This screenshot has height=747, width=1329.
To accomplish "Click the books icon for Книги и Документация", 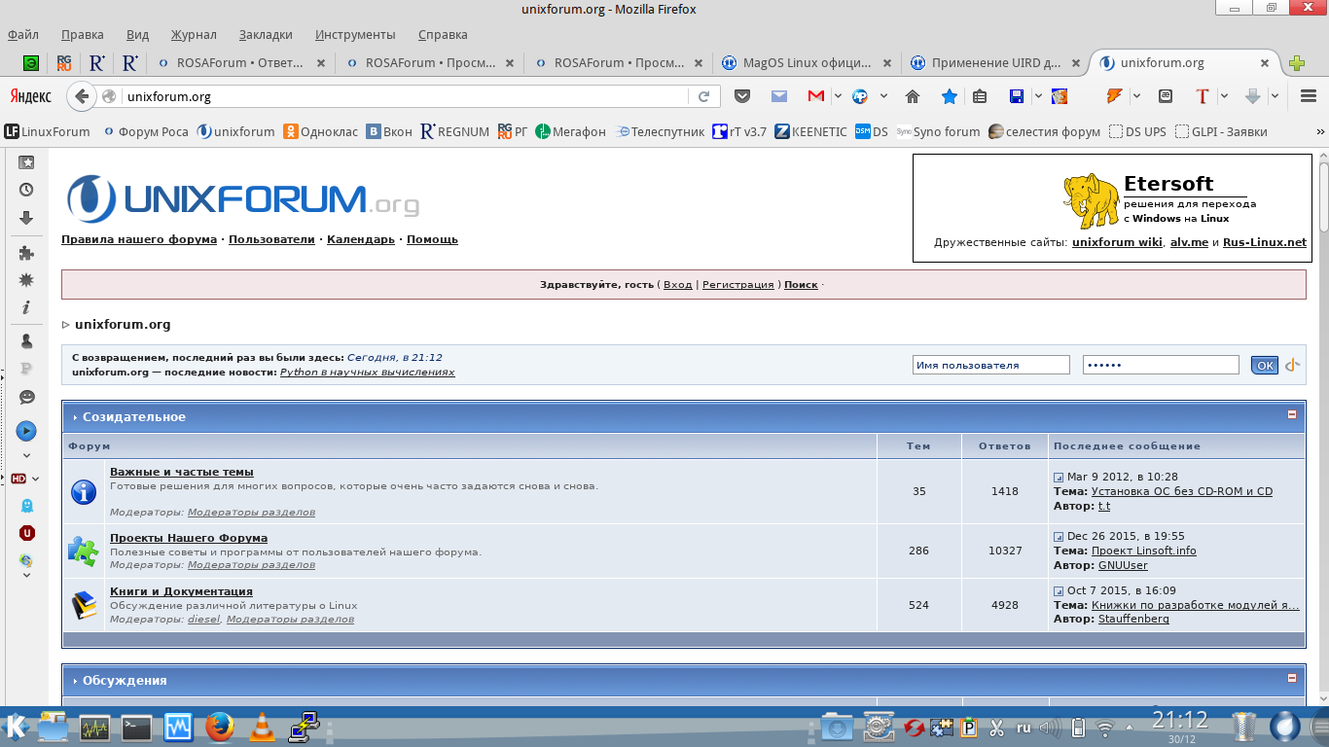I will 85,605.
